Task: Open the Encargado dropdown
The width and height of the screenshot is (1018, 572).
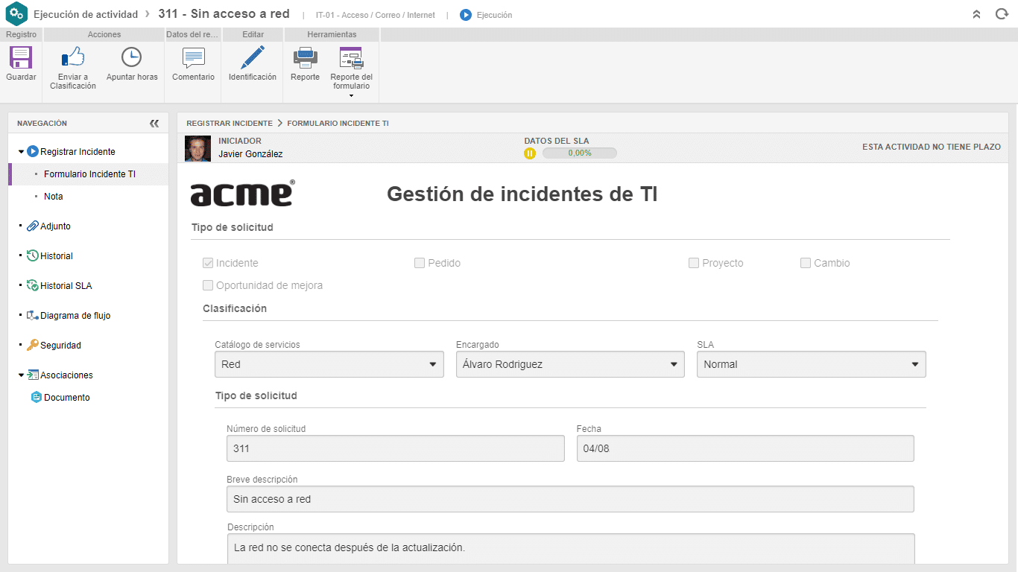Action: click(570, 364)
